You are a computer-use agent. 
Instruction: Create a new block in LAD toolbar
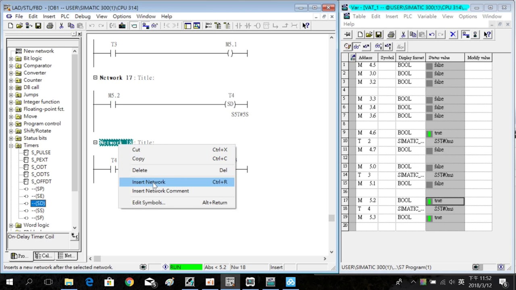[x=10, y=26]
